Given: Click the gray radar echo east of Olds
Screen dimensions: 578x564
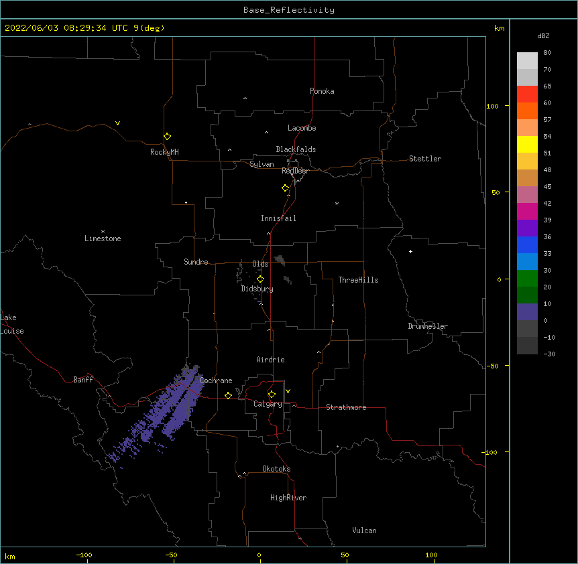Looking at the screenshot, I should 280,260.
